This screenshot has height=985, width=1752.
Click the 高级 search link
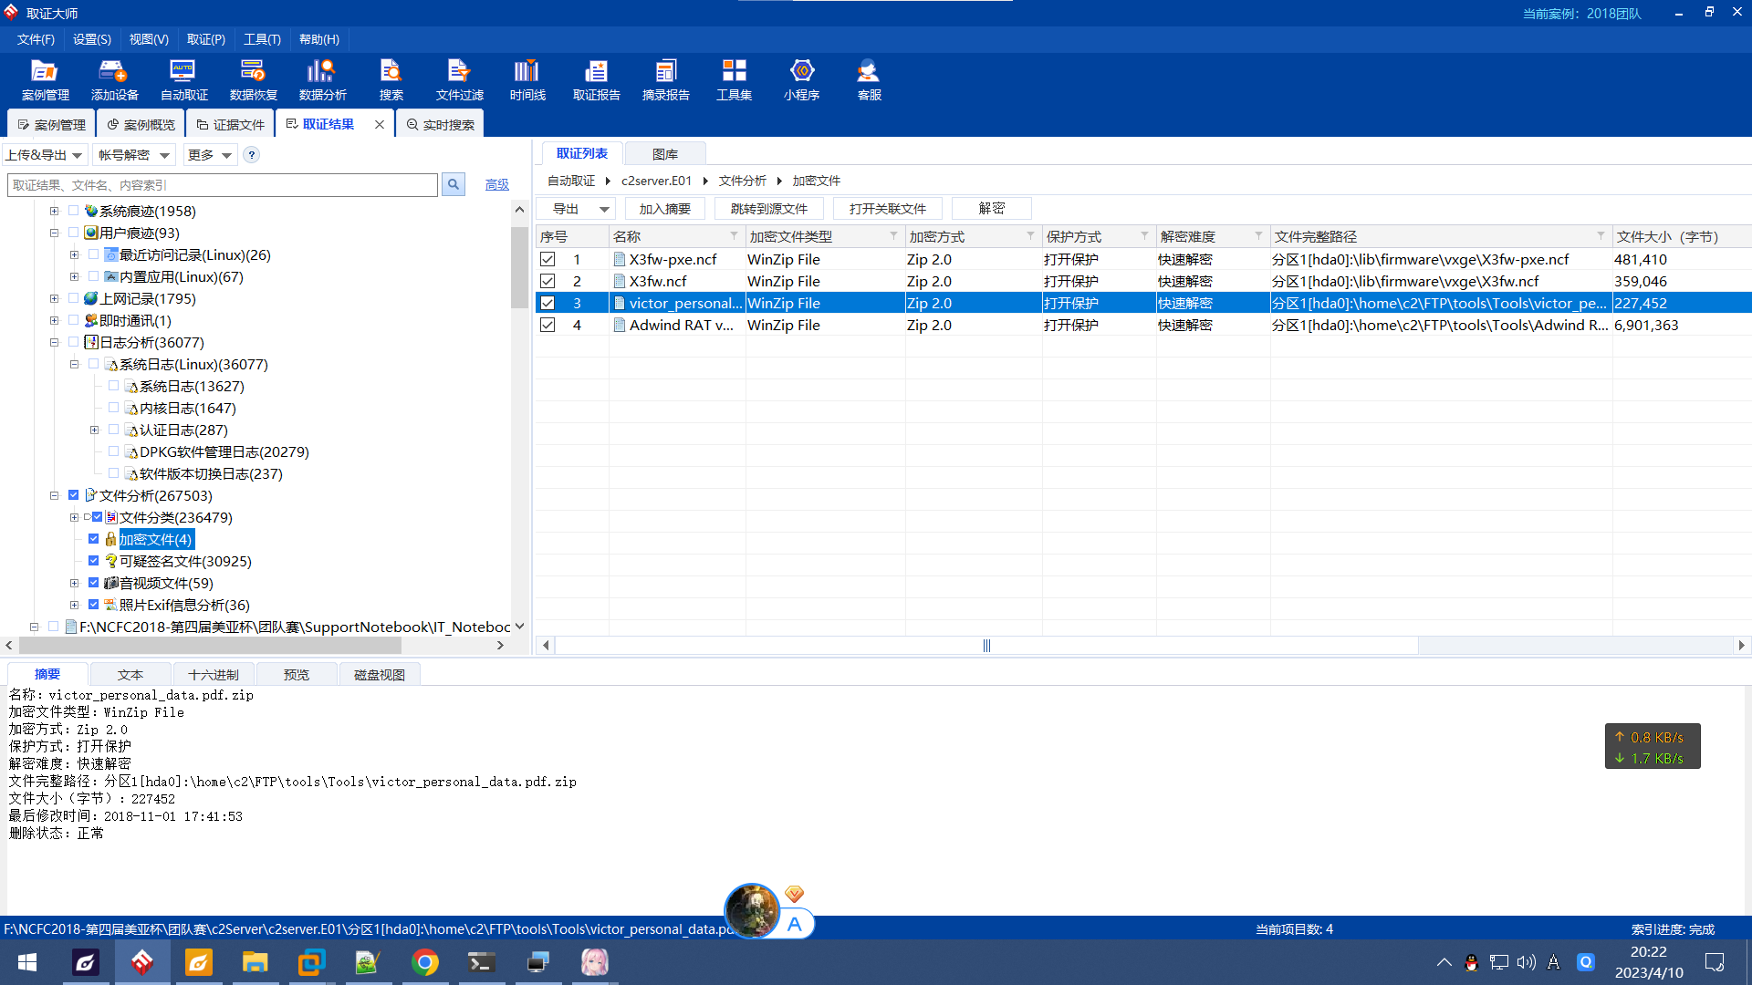(x=496, y=185)
